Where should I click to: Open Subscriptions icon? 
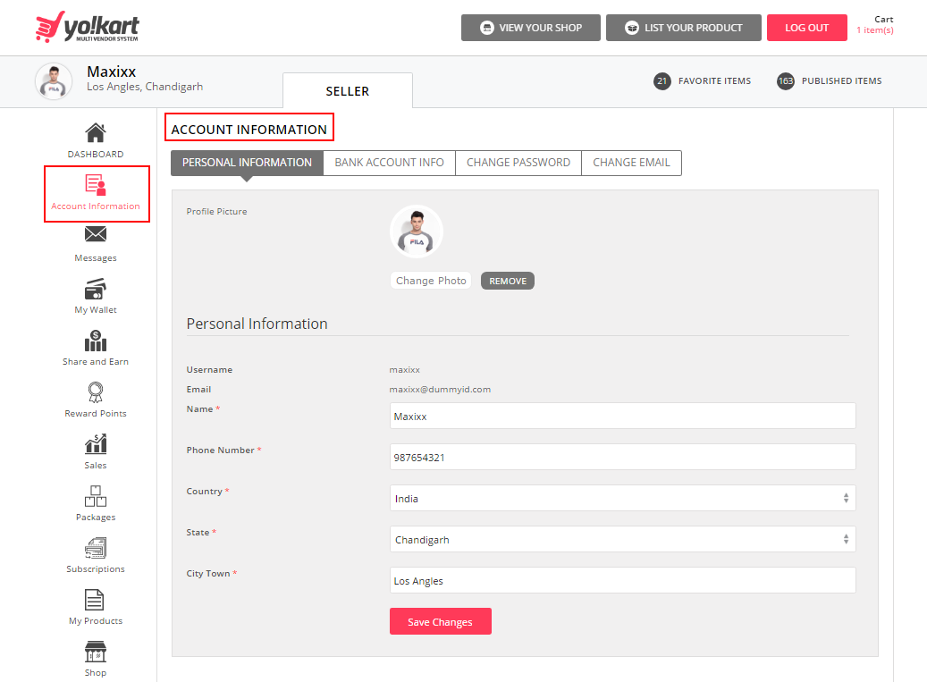(95, 548)
